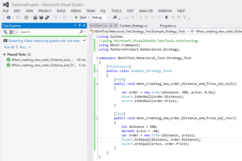The height and width of the screenshot is (161, 242).
Task: Open the member navigation dropdown When_creating_new_order
Action: point(217,31)
